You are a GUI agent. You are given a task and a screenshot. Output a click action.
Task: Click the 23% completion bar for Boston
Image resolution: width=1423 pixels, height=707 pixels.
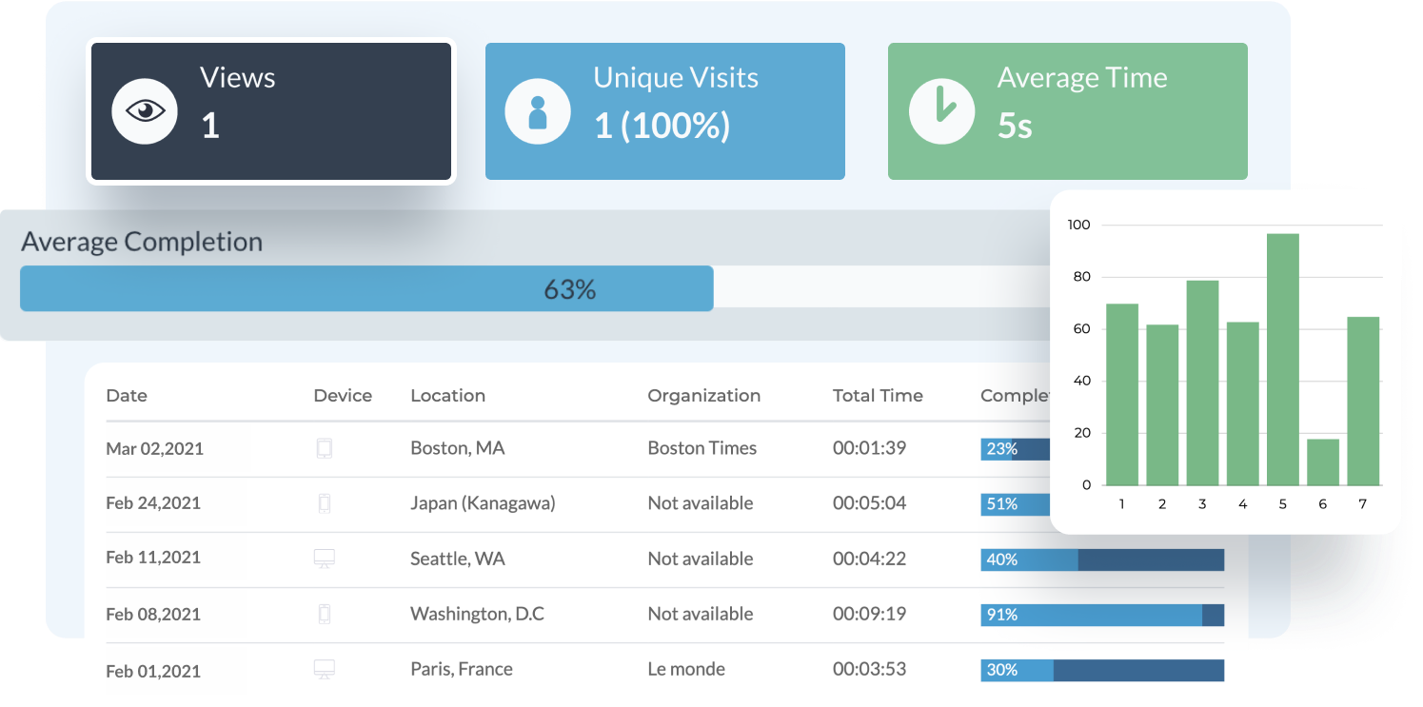click(x=1015, y=448)
